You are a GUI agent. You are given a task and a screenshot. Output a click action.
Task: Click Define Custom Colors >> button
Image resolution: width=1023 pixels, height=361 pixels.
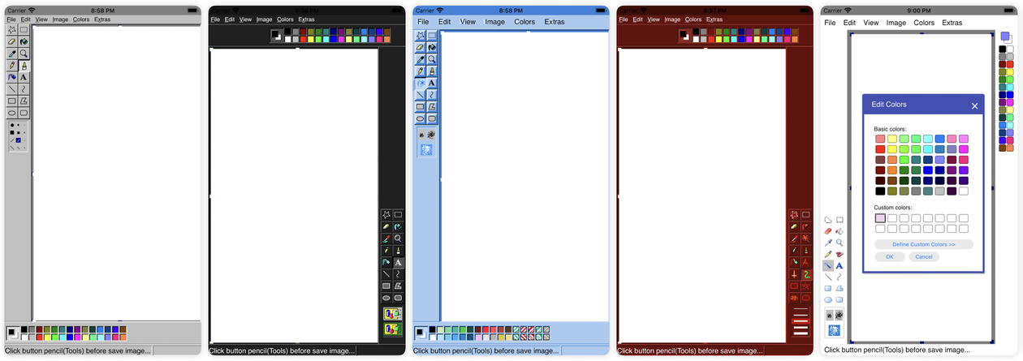point(924,244)
